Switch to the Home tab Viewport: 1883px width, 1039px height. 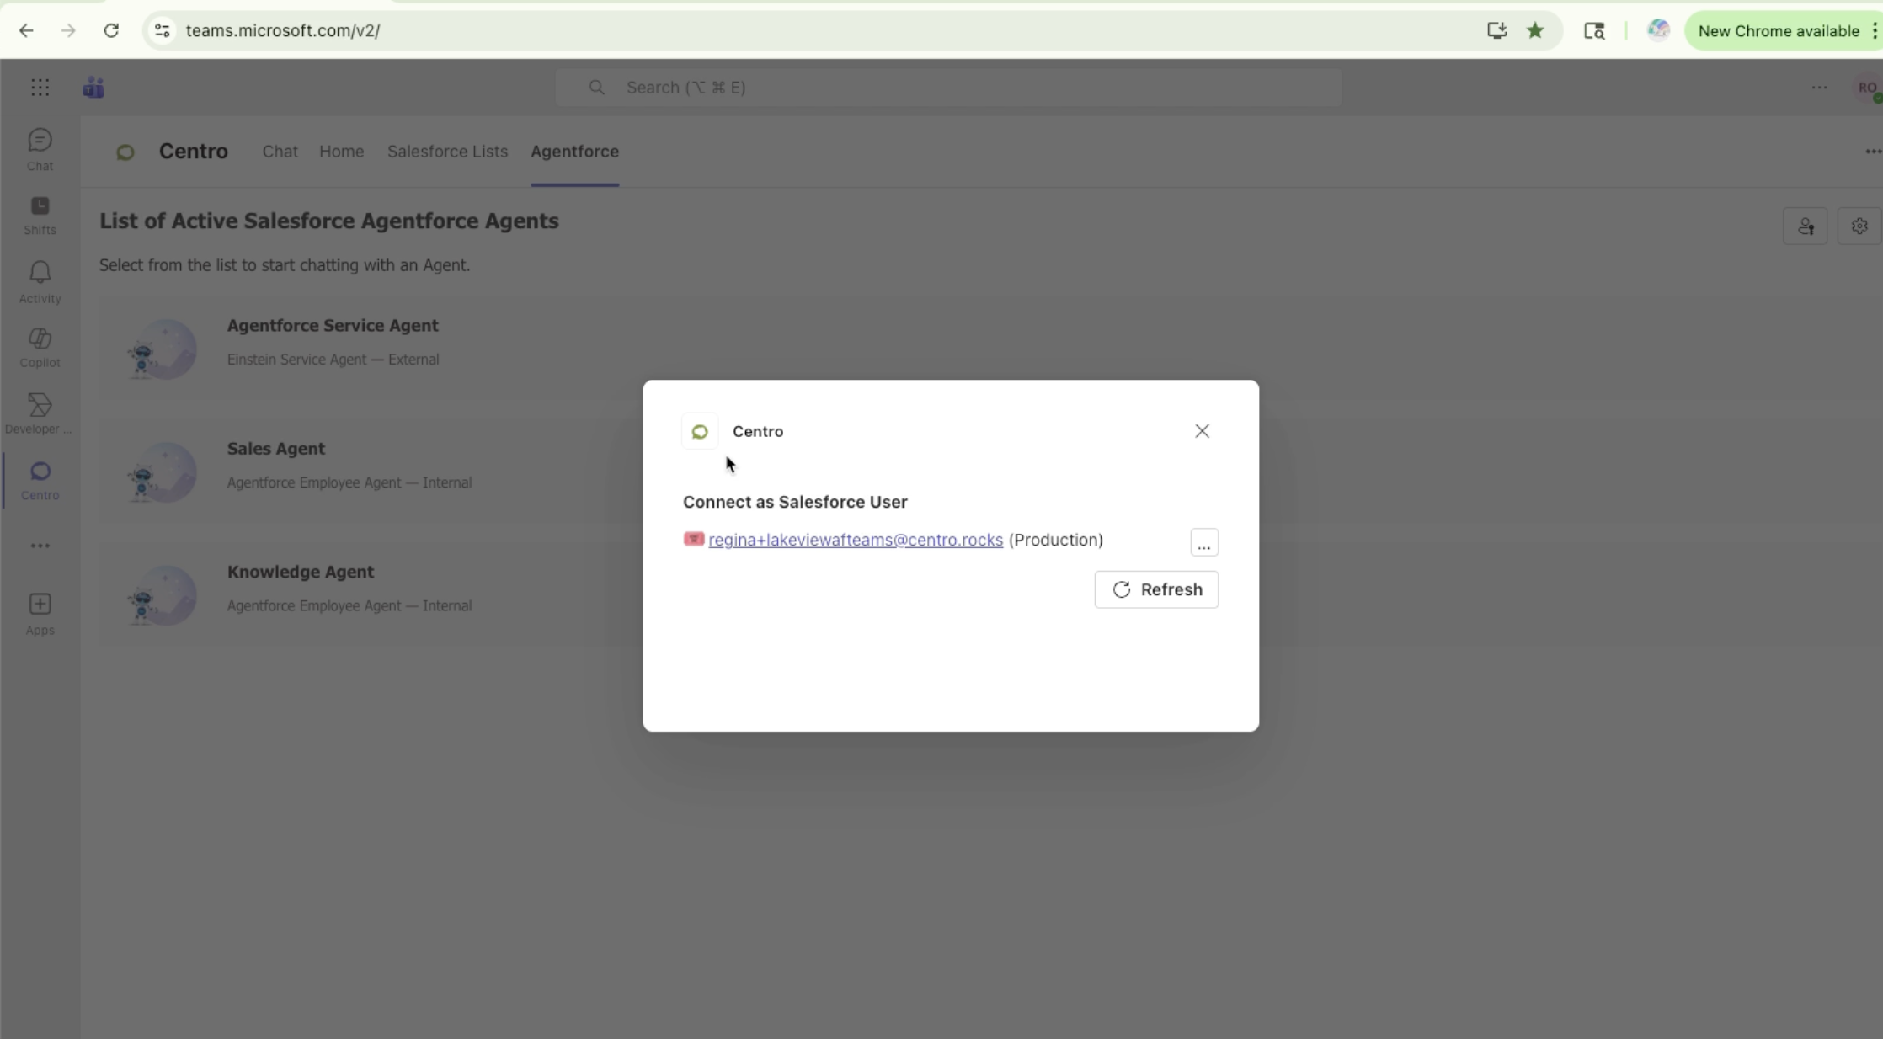pyautogui.click(x=341, y=152)
